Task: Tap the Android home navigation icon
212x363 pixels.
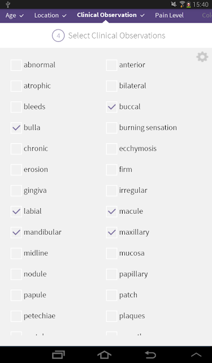Action: point(104,354)
